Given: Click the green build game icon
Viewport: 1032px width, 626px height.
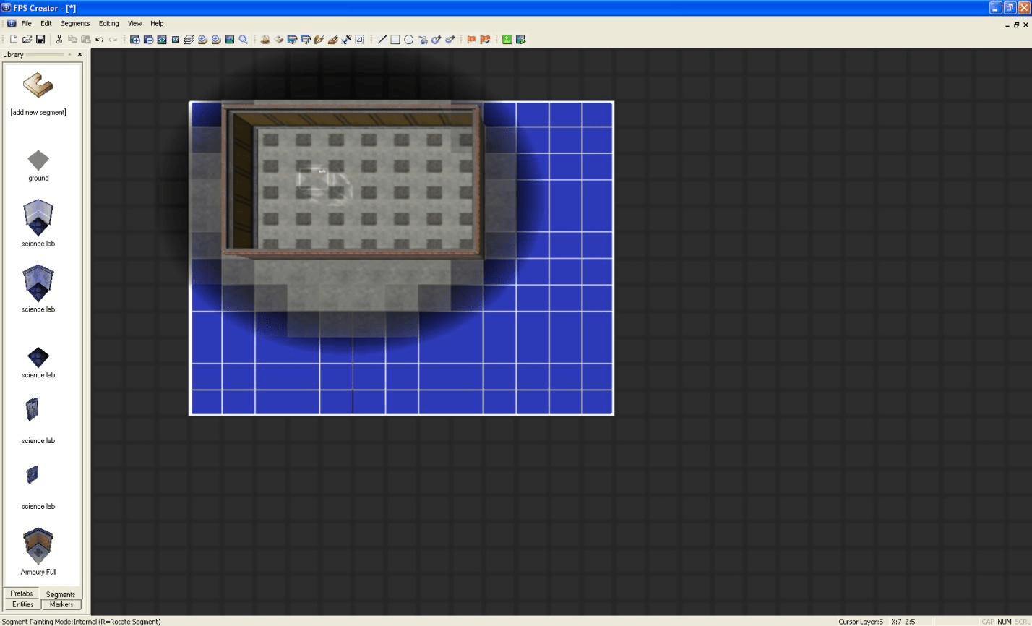Looking at the screenshot, I should point(507,40).
